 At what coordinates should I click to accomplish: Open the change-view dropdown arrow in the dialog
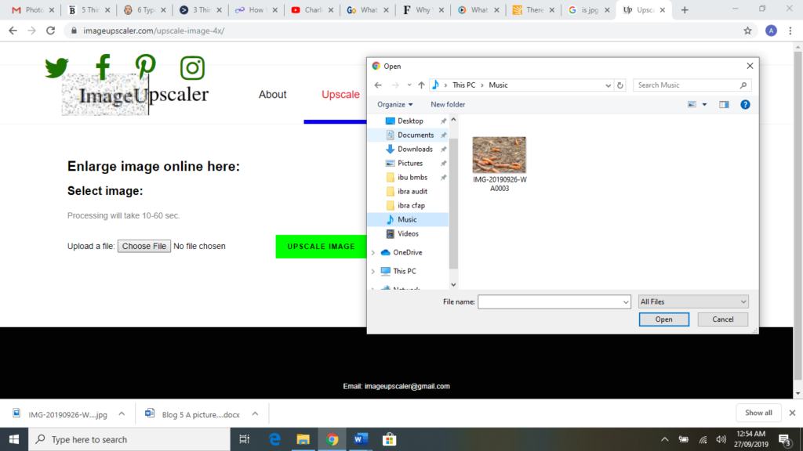click(x=704, y=104)
